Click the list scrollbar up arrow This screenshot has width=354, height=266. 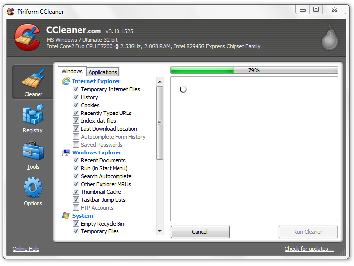click(160, 81)
